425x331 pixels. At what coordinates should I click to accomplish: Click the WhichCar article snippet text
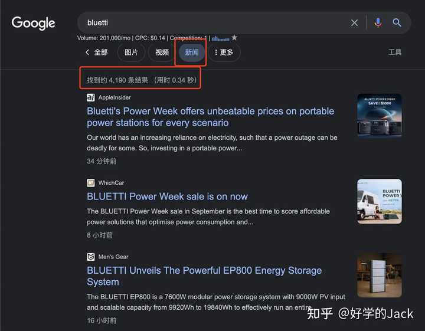tap(208, 217)
